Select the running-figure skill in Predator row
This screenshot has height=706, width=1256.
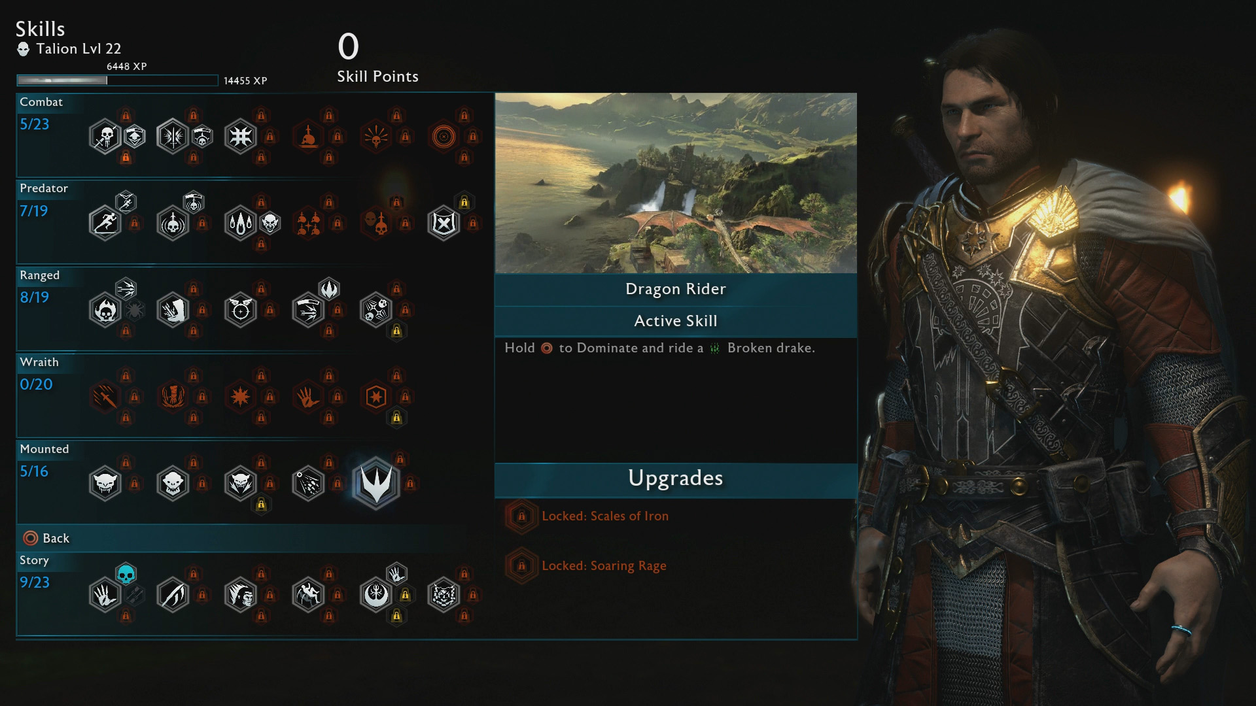[105, 223]
